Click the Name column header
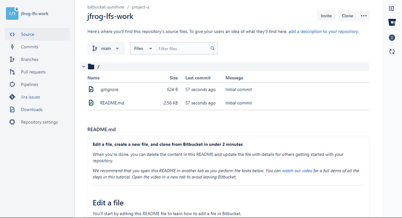The image size is (402, 218). click(x=94, y=78)
